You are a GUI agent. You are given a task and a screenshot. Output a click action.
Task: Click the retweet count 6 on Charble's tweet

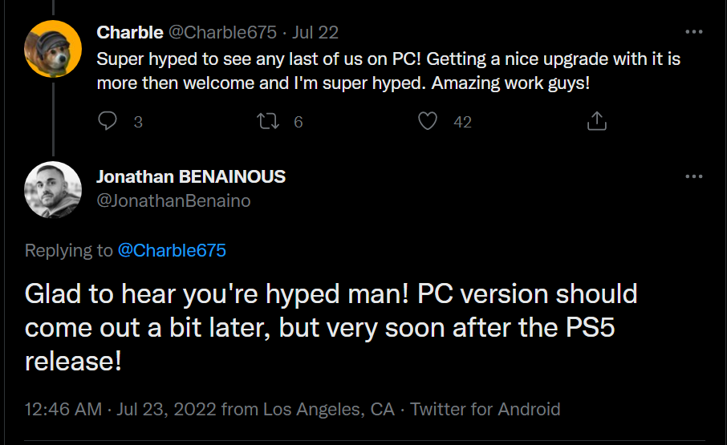coord(298,122)
